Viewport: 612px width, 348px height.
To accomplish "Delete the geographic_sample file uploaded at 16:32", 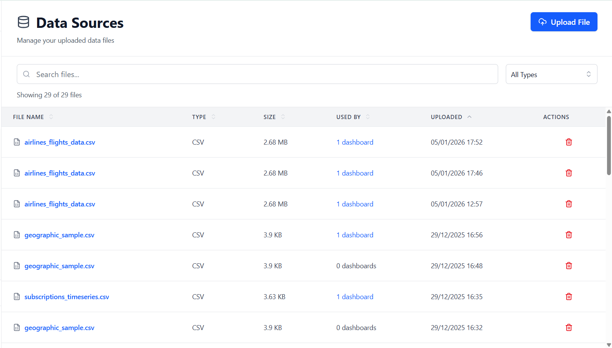I will [x=568, y=327].
